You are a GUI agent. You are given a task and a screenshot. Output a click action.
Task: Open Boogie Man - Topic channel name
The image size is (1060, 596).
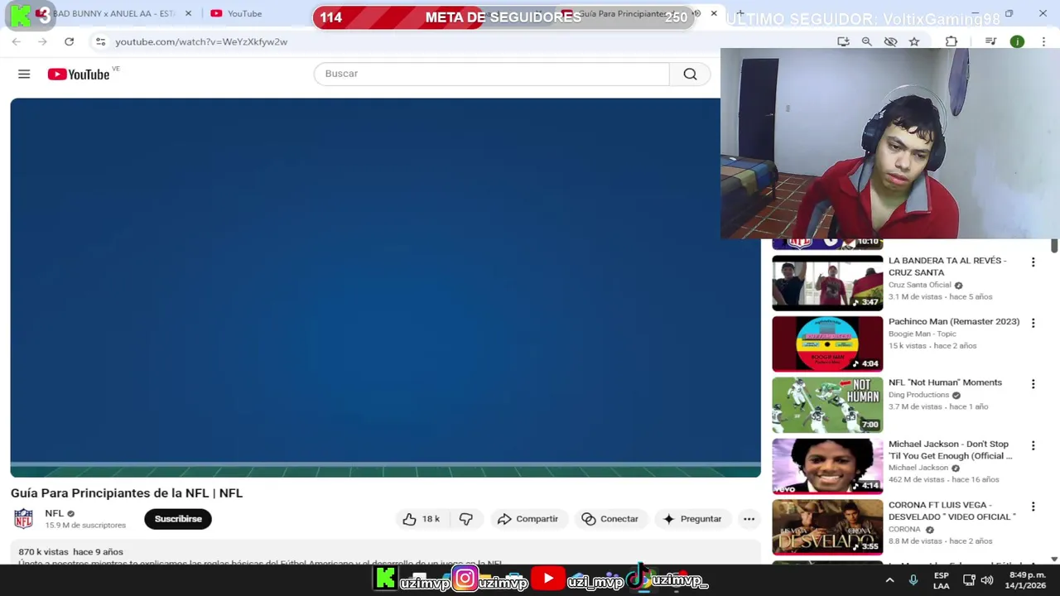922,334
